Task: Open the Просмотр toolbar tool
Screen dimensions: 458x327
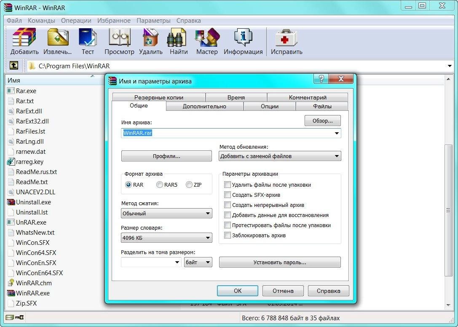Action: point(120,38)
